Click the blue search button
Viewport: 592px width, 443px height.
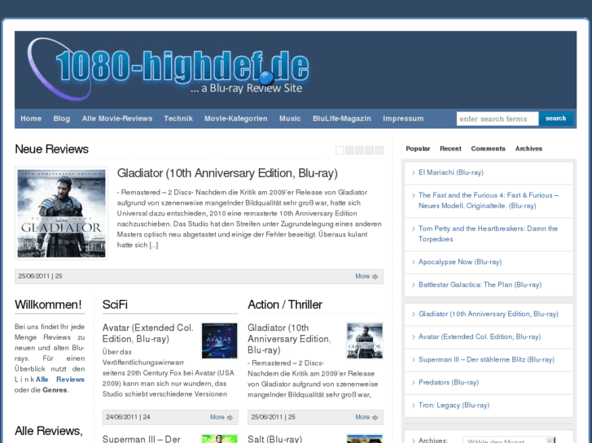555,119
